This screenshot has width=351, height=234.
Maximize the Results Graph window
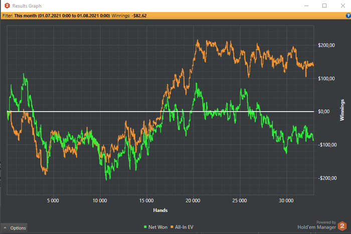[x=324, y=6]
